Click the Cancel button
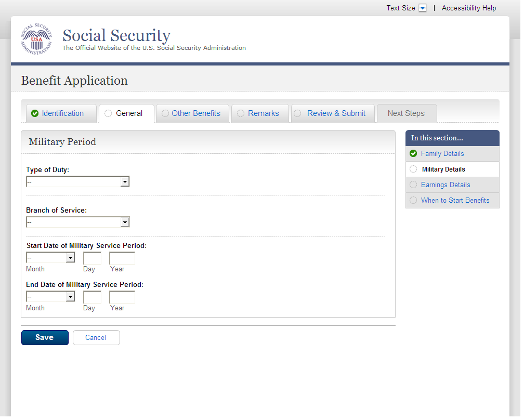Screen dimensions: 524x420 96,338
